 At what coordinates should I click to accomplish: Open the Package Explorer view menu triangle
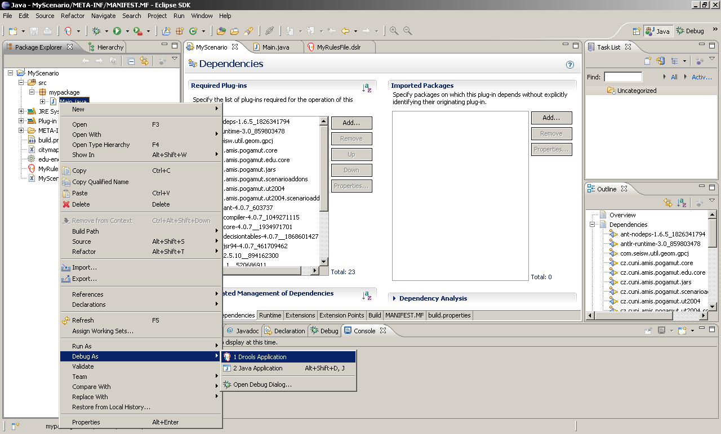(175, 59)
